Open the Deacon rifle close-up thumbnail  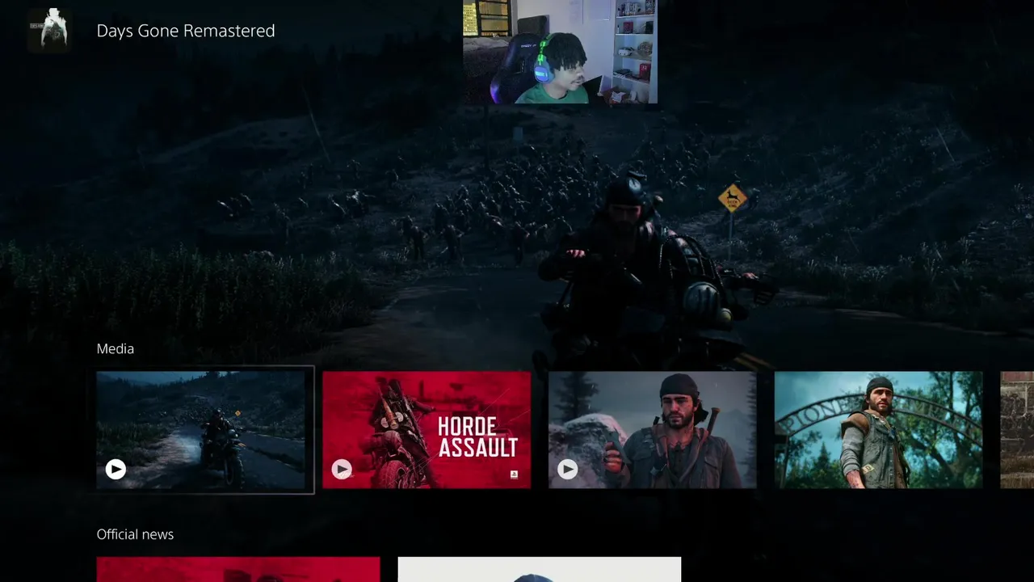pyautogui.click(x=653, y=430)
